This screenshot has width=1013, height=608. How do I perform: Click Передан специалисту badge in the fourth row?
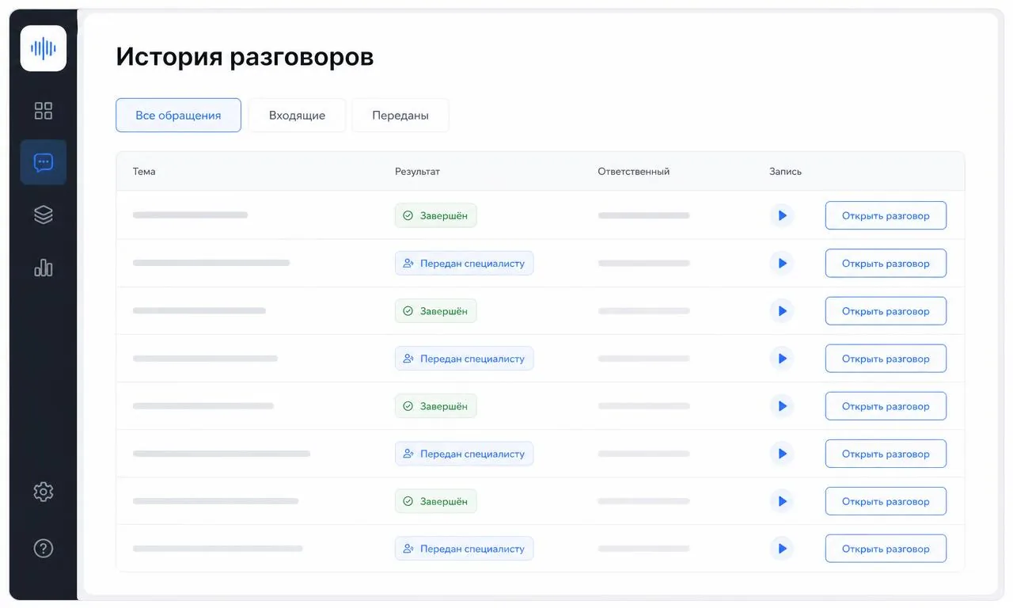465,358
